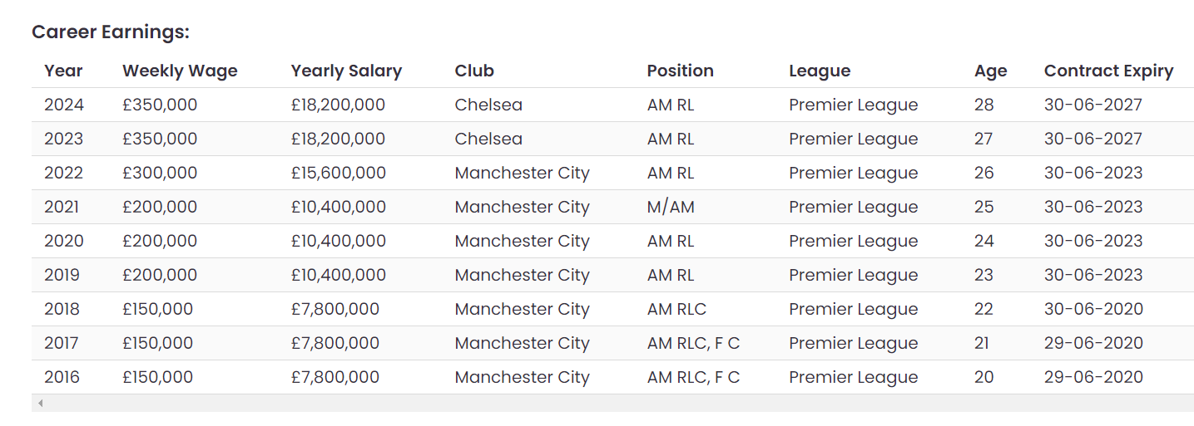Click the Year column header

[x=63, y=71]
